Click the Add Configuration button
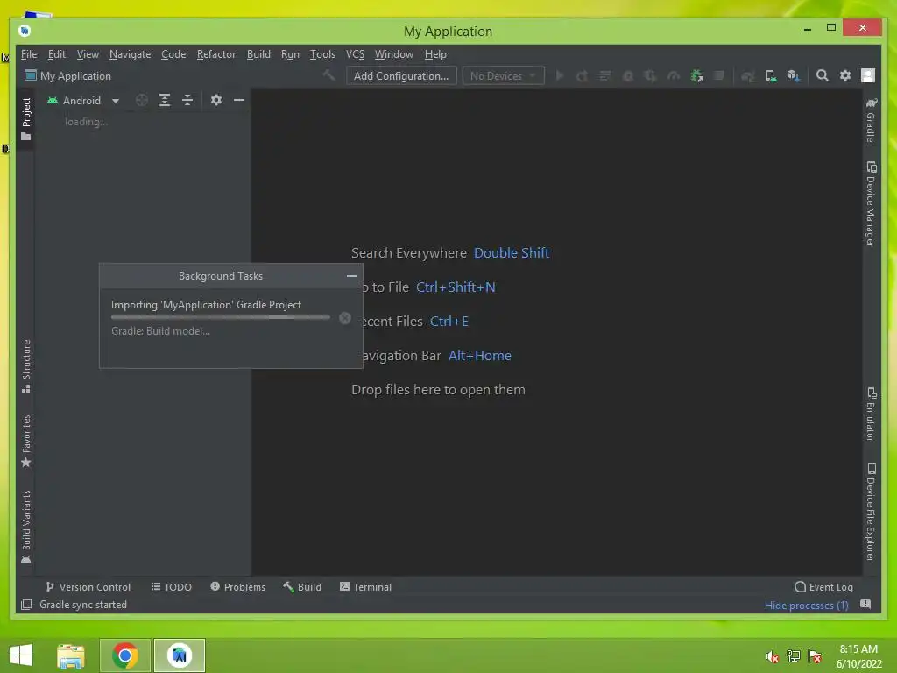The height and width of the screenshot is (673, 897). point(401,75)
